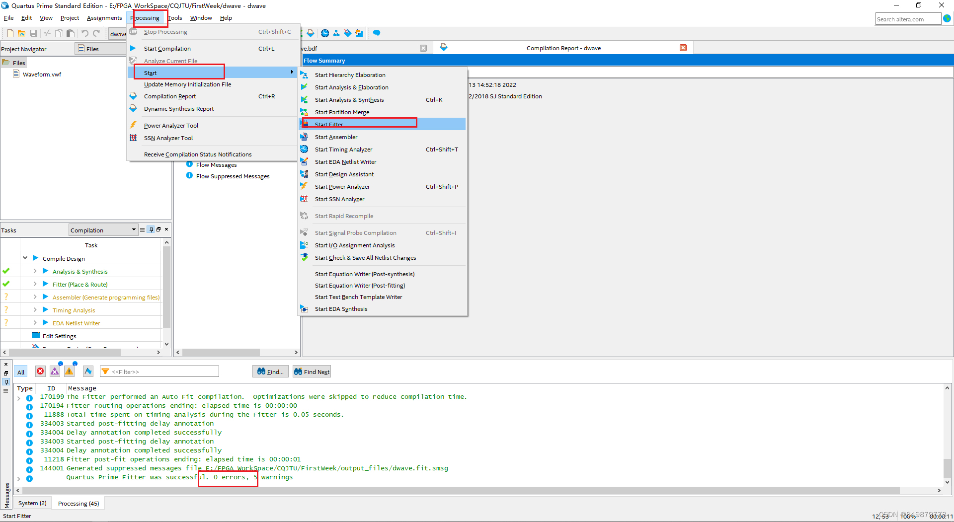Click the Cut scissors toolbar icon

tap(47, 33)
